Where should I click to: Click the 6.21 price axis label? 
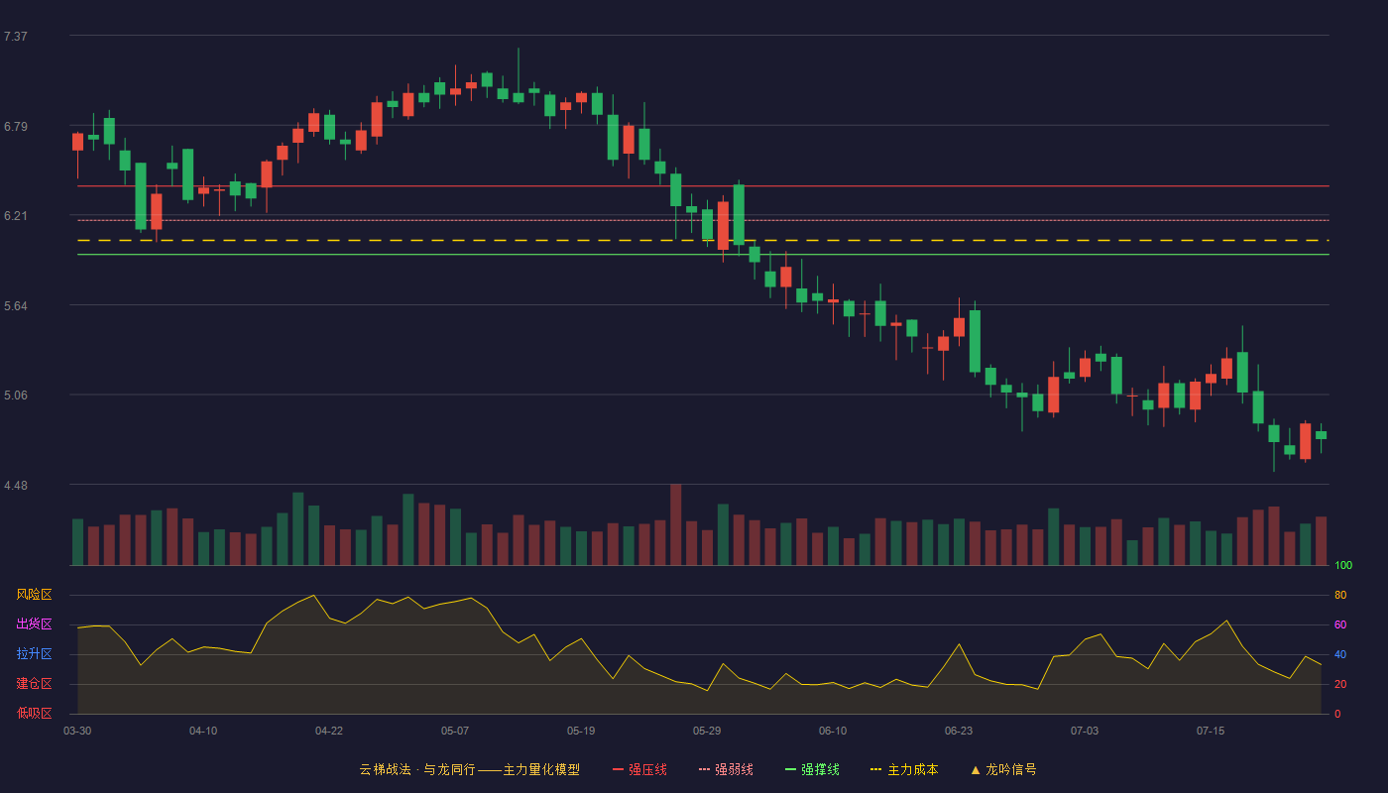pyautogui.click(x=16, y=216)
